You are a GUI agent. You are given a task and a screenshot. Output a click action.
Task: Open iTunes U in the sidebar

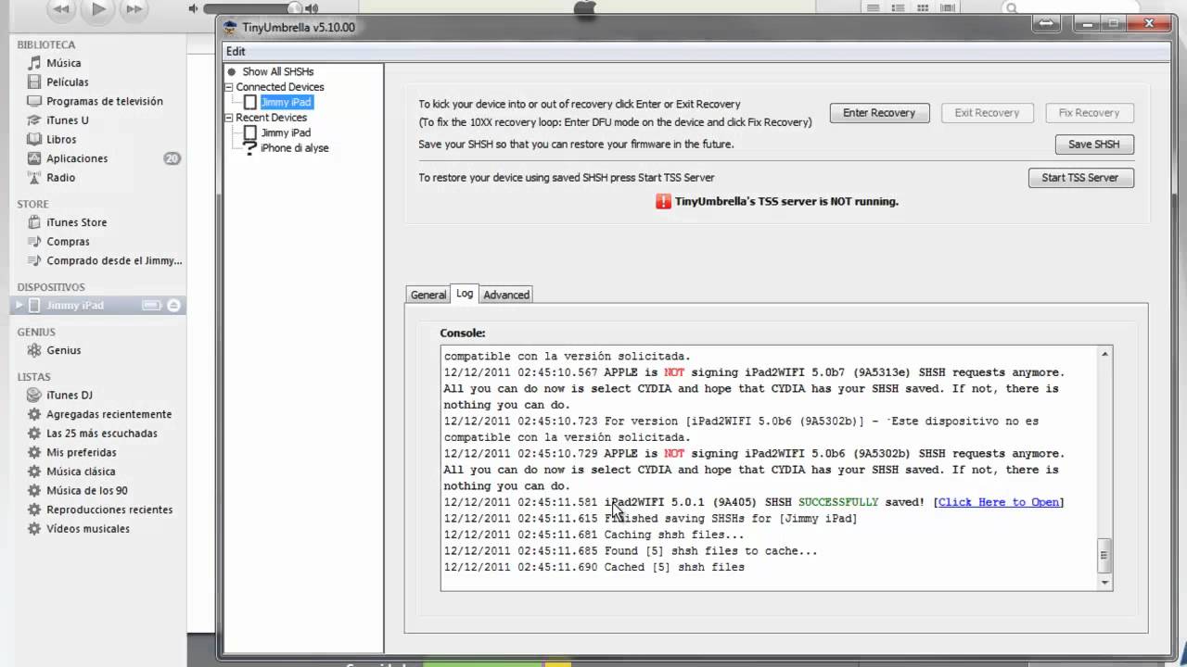pos(67,120)
